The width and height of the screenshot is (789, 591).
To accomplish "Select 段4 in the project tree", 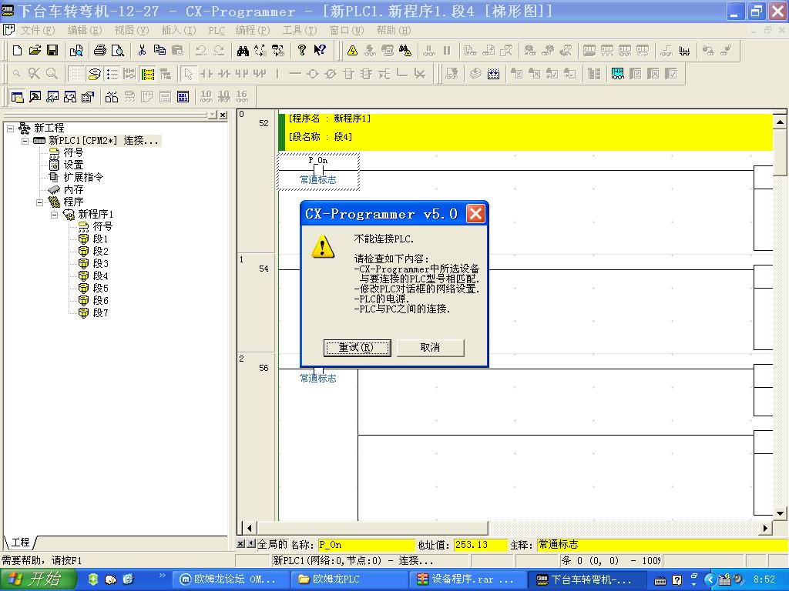I will point(100,276).
